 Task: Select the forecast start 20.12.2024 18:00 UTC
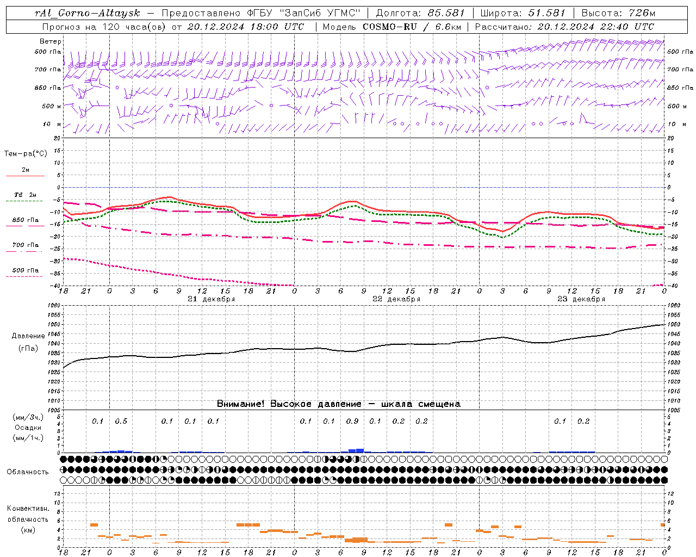[245, 26]
